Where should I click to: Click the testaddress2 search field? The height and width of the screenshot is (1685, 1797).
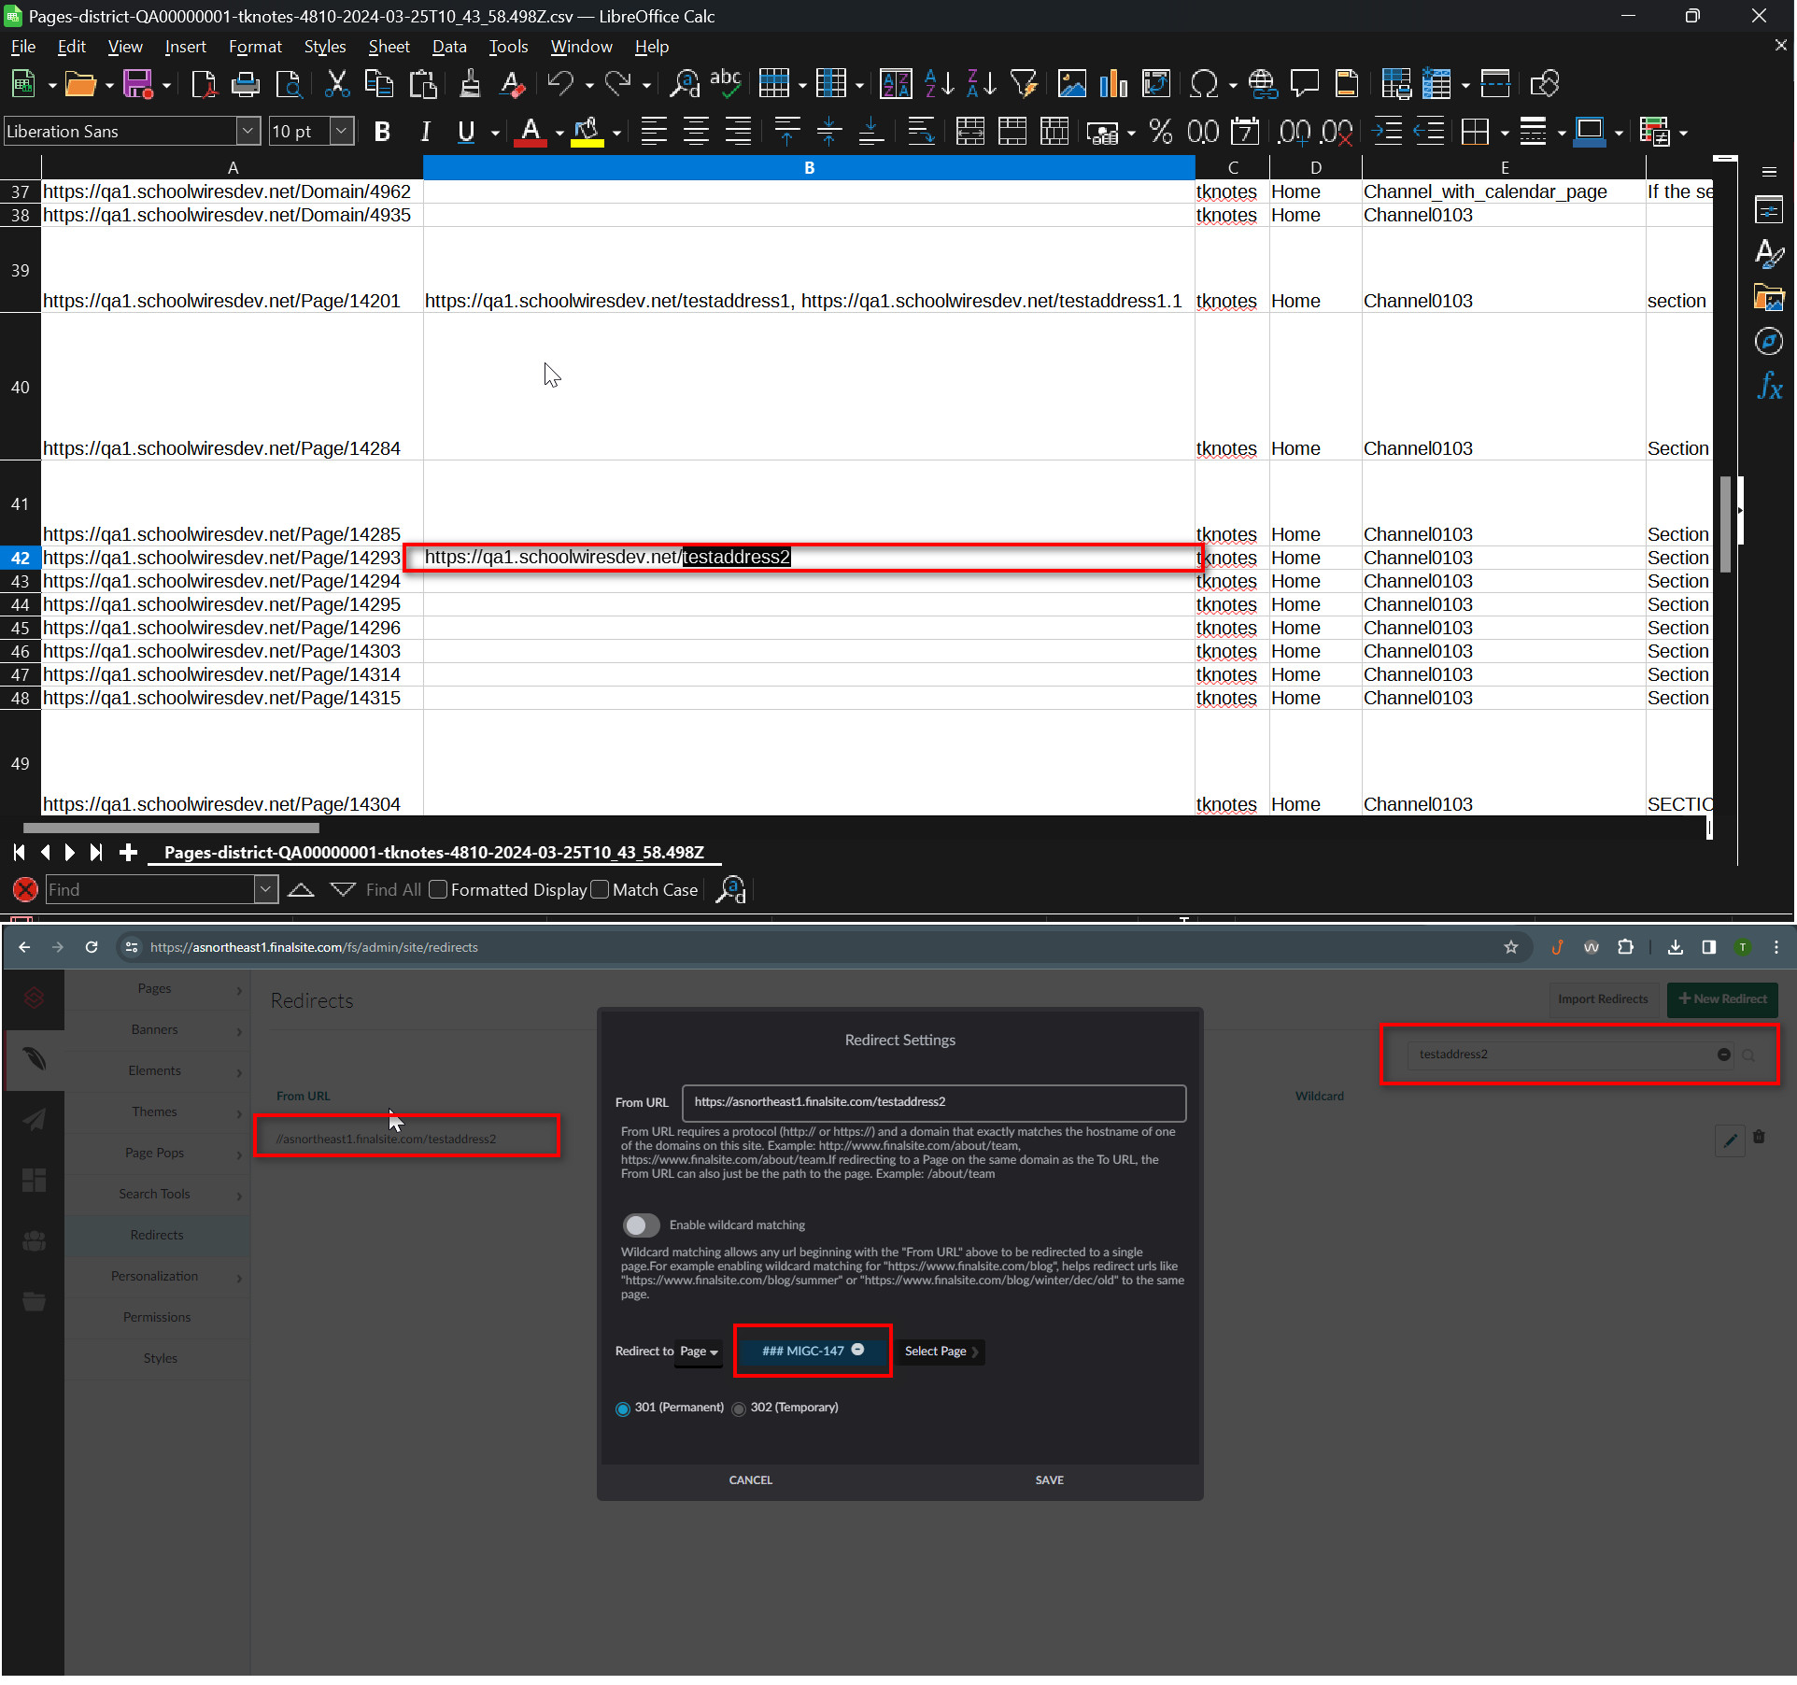coord(1569,1055)
